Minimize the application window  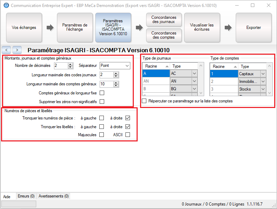237,5
